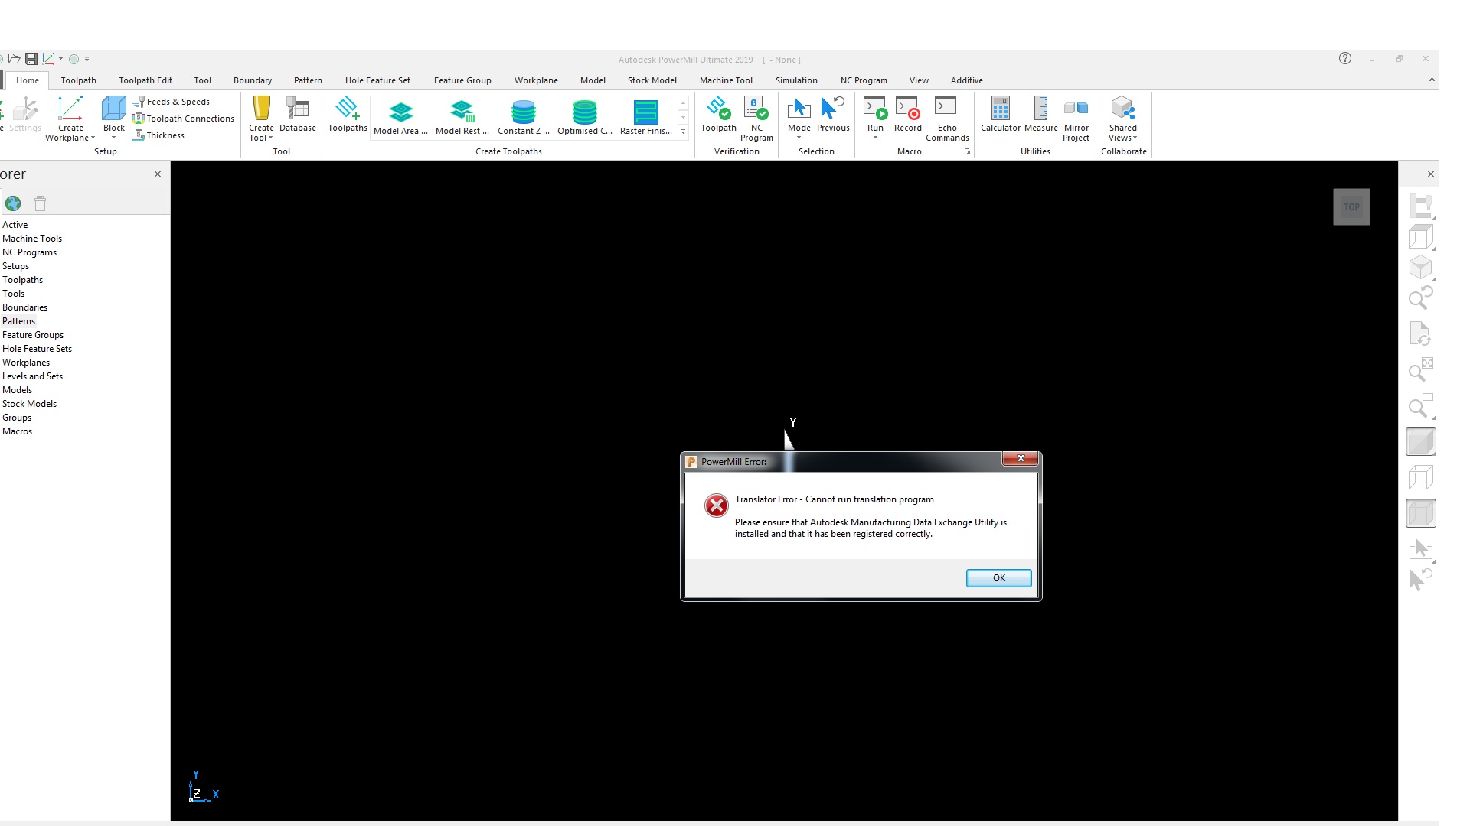
Task: Start recording a macro
Action: (907, 116)
